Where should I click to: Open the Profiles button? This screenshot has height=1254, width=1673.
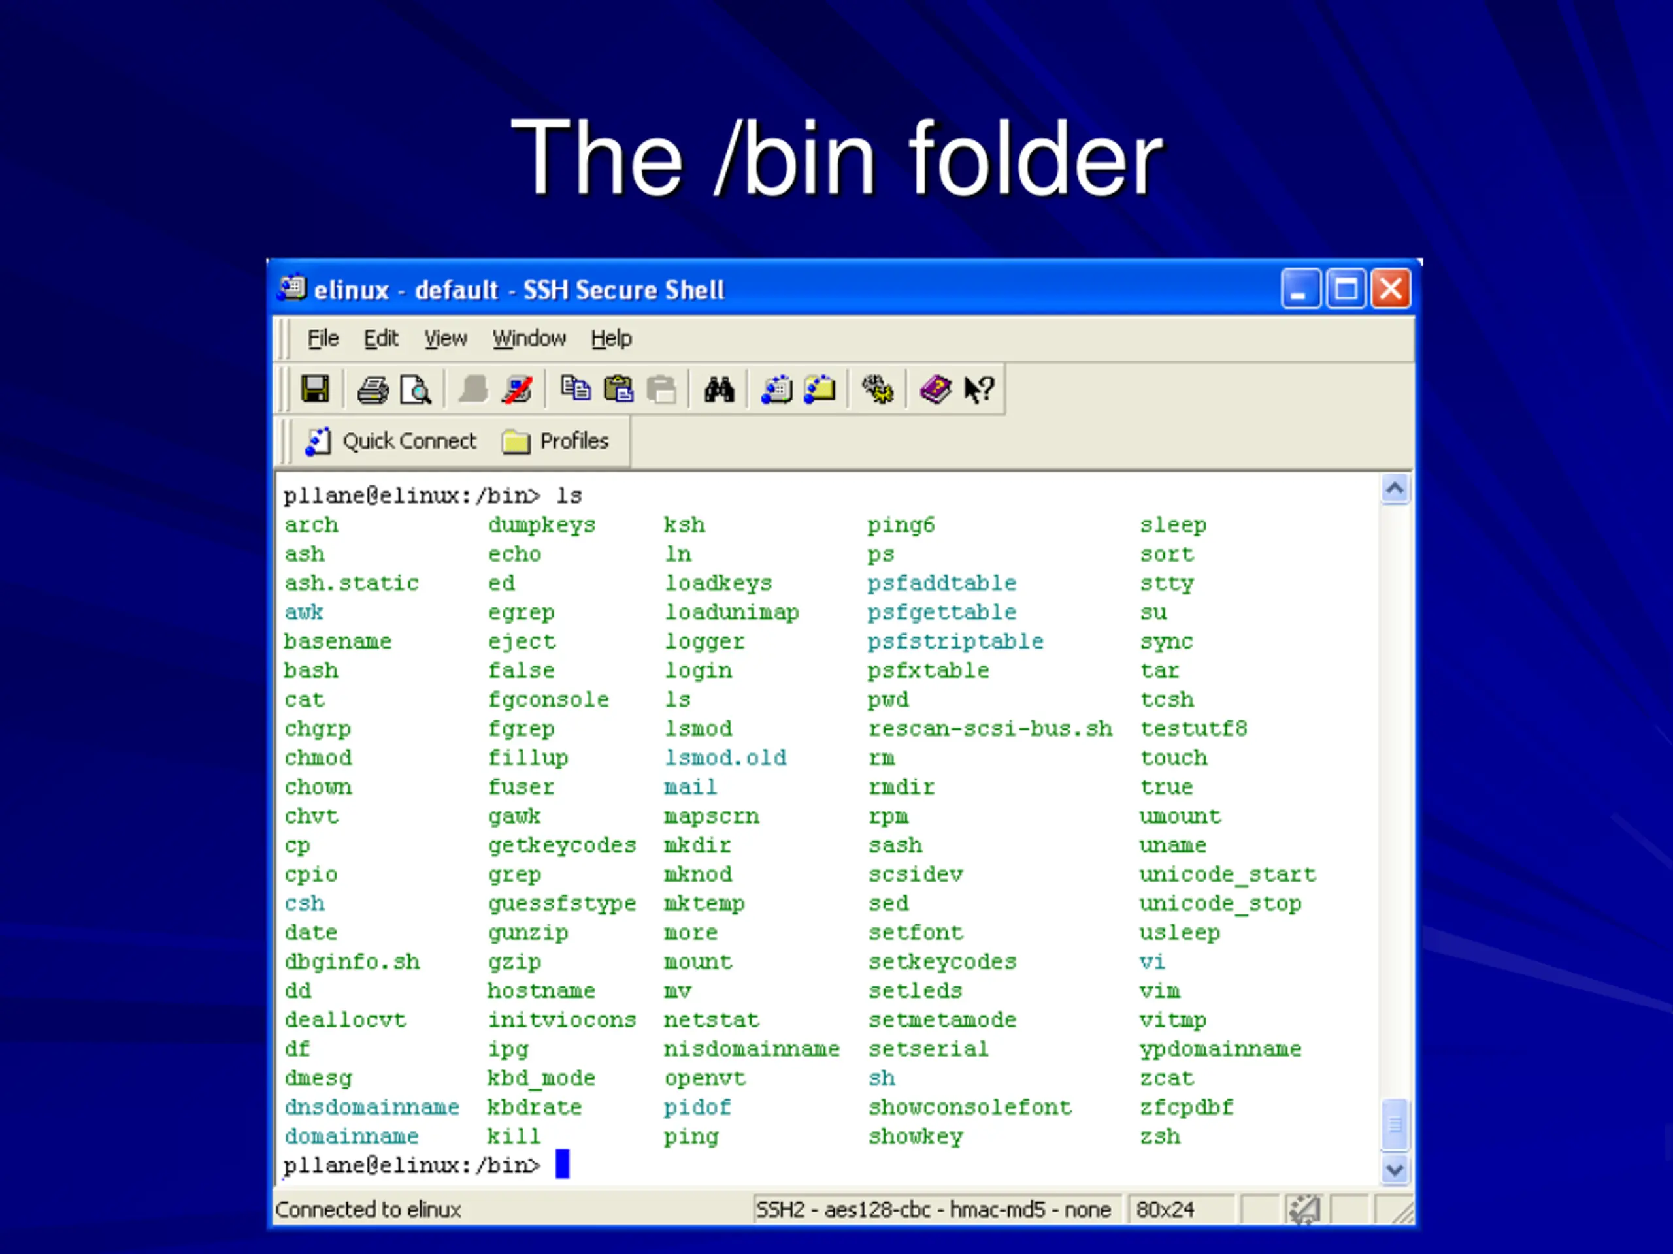(556, 441)
